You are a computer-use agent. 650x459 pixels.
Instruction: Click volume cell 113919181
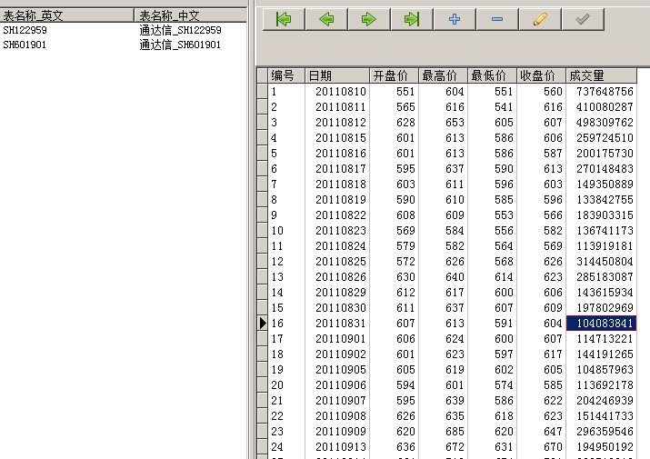tap(601, 246)
